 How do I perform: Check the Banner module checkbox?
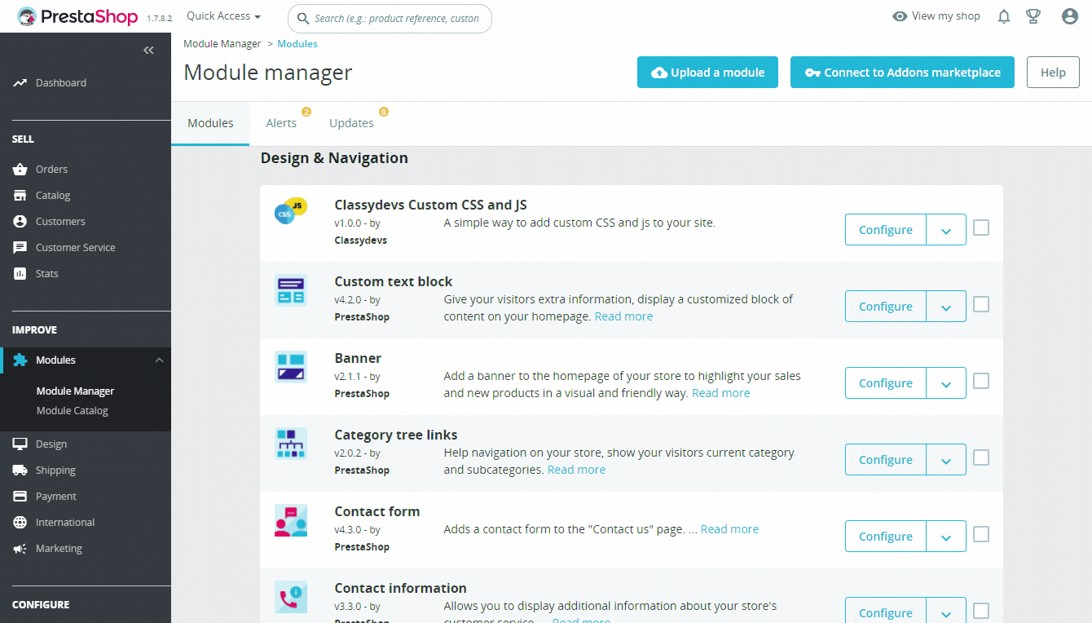click(981, 381)
